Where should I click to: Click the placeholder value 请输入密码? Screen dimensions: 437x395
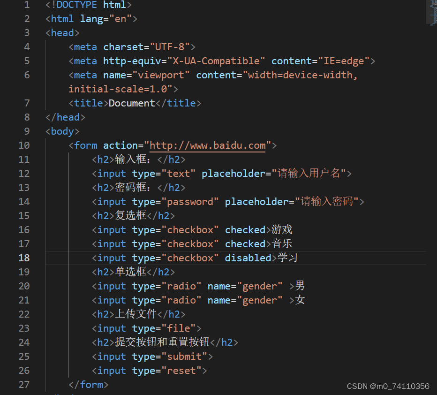[x=327, y=202]
